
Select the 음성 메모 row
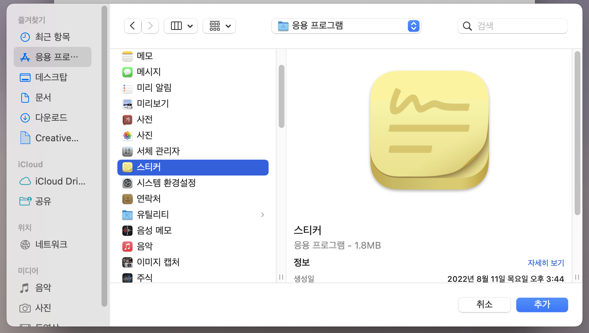click(x=193, y=231)
